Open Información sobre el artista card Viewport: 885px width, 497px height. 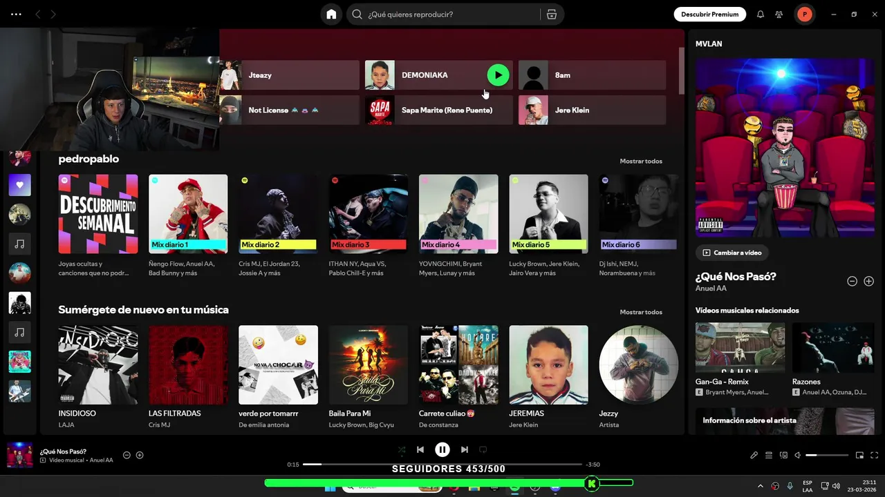[785, 421]
